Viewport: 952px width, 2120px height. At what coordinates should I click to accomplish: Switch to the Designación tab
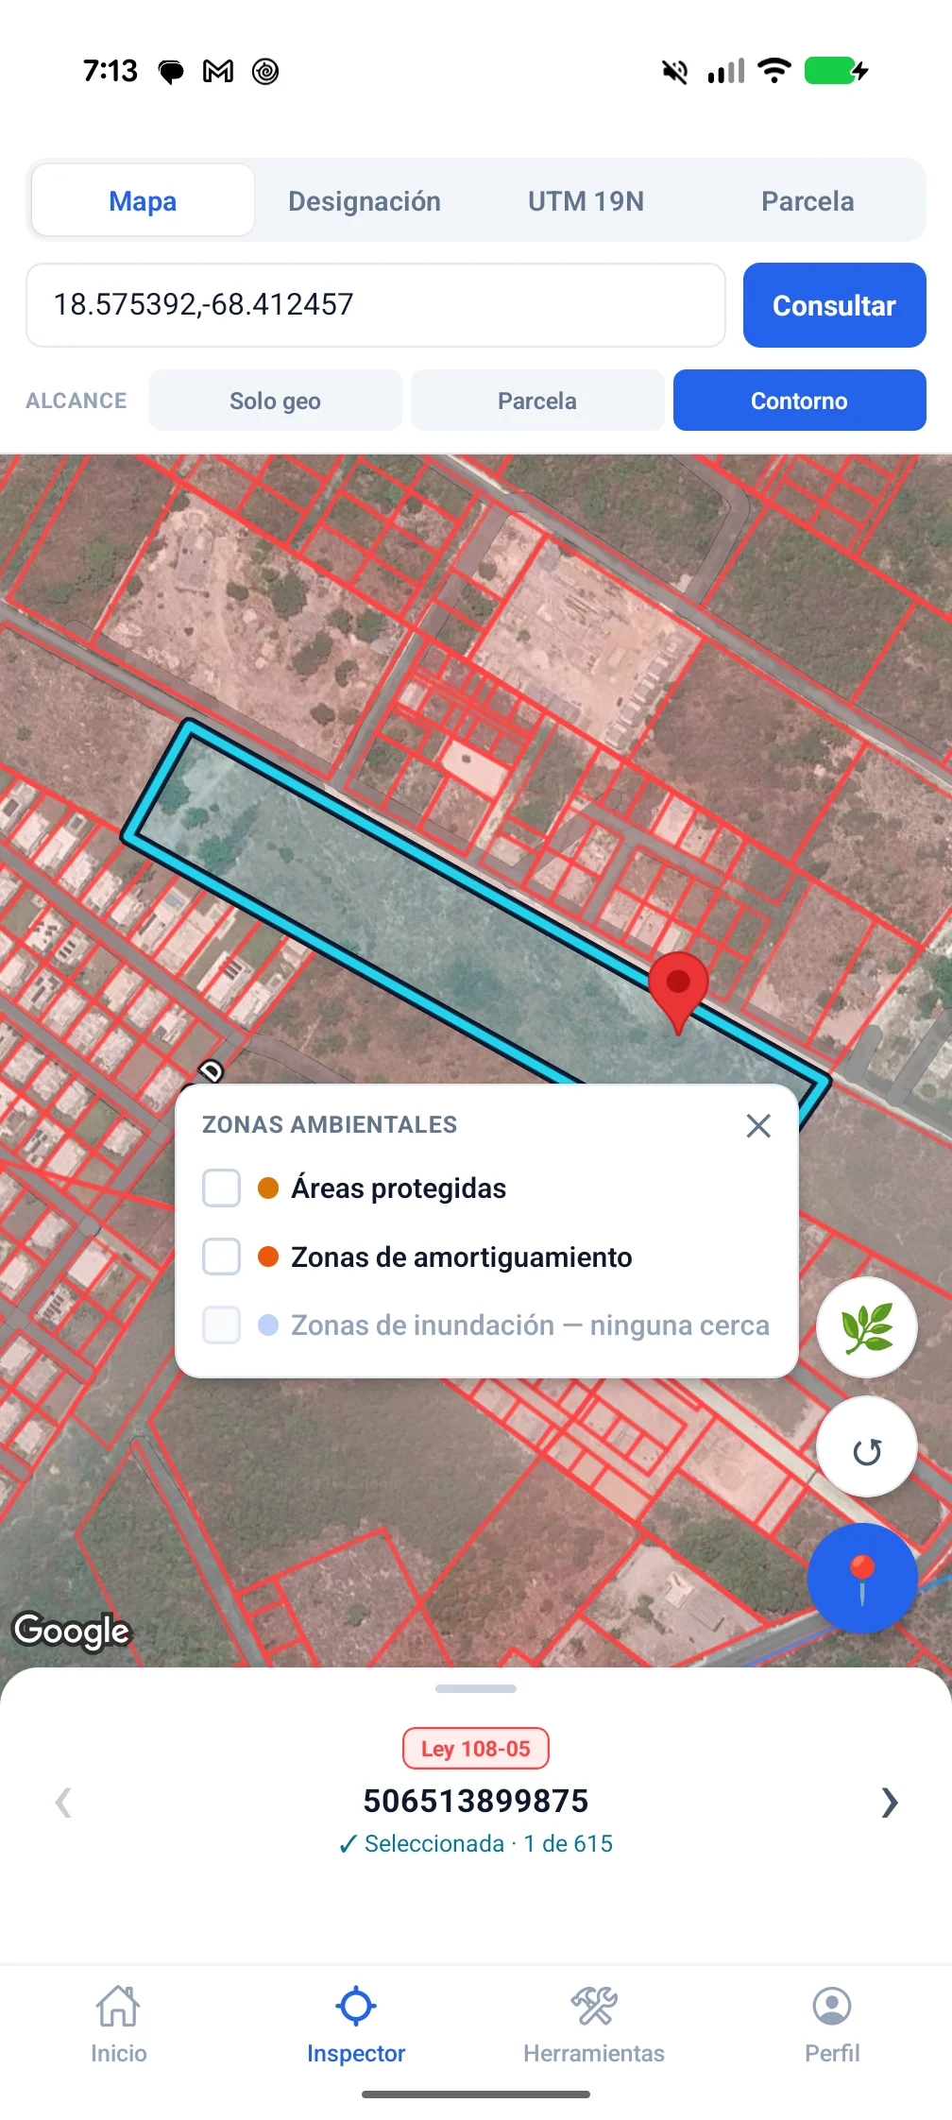365,201
